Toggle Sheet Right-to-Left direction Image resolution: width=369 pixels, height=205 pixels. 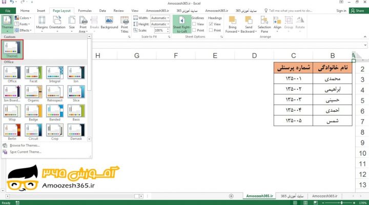(x=181, y=24)
